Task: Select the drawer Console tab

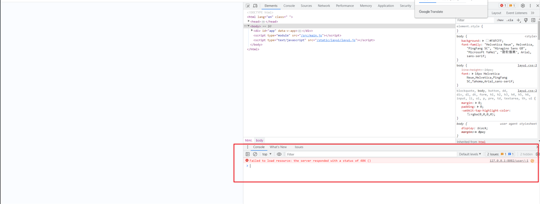Action: click(x=259, y=147)
